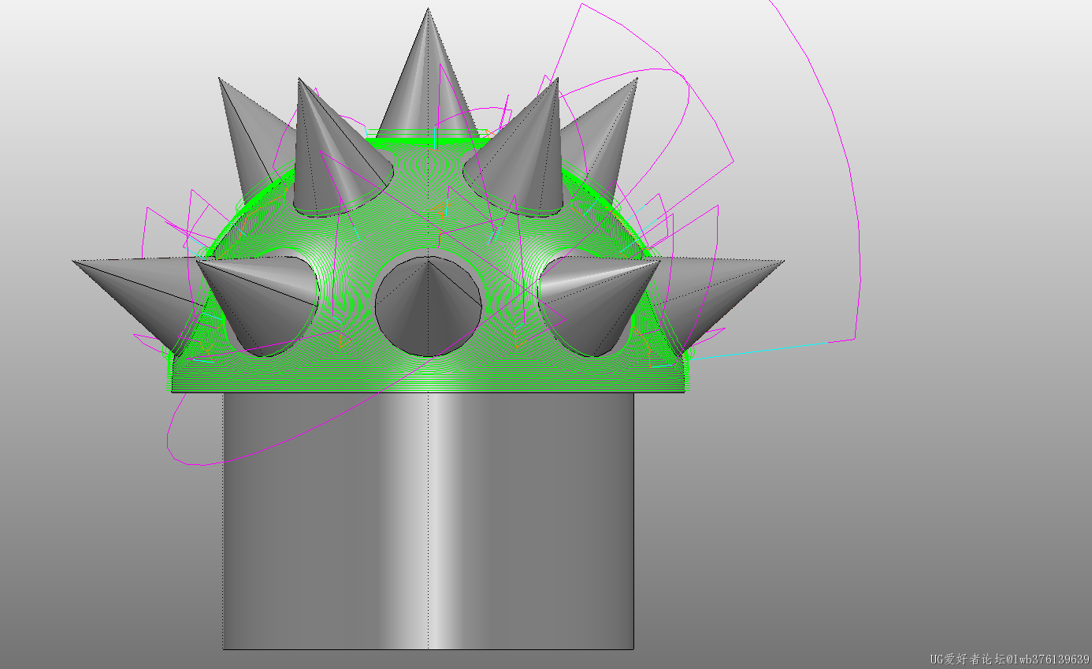Select the tallest cone at the dome's top
Image resolution: width=1092 pixels, height=669 pixels.
(x=428, y=75)
